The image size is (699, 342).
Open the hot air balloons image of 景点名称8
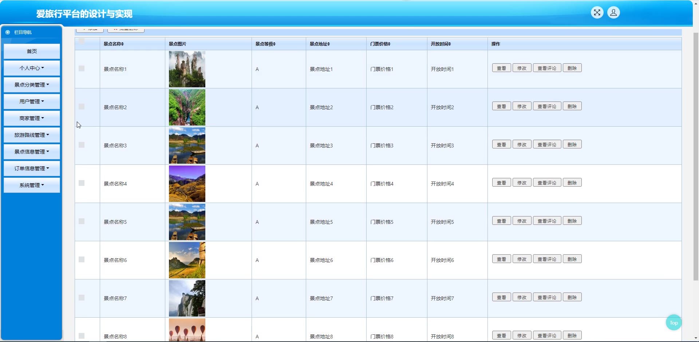(x=187, y=330)
